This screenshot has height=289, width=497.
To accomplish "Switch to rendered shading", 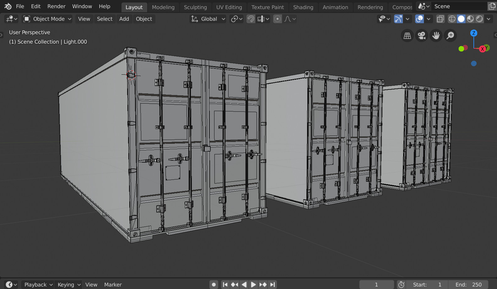I will (479, 19).
